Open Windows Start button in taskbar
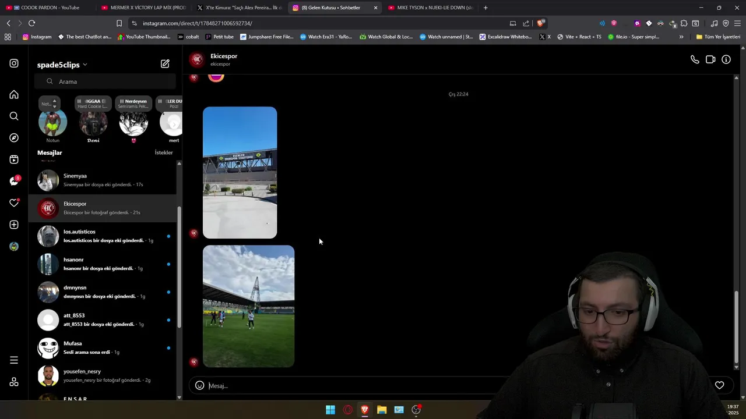746x419 pixels. (330, 410)
